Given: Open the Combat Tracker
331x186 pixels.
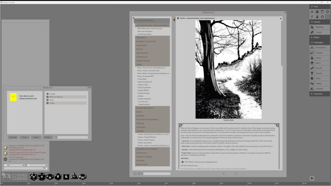Looking at the screenshot, I should [312, 12].
